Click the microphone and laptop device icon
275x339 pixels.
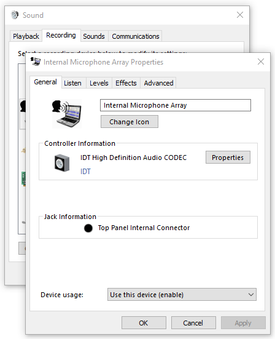point(67,114)
